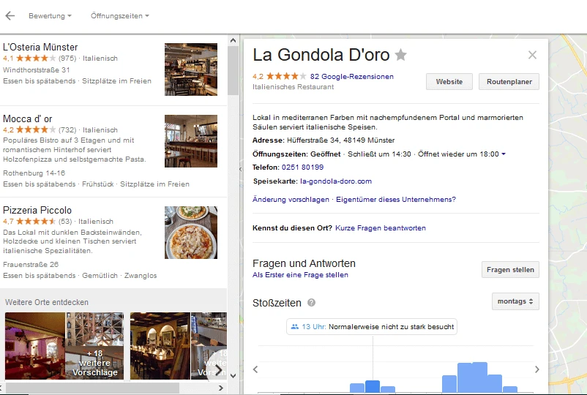
Task: Click the horizontal scrollbar right arrow
Action: point(221,388)
